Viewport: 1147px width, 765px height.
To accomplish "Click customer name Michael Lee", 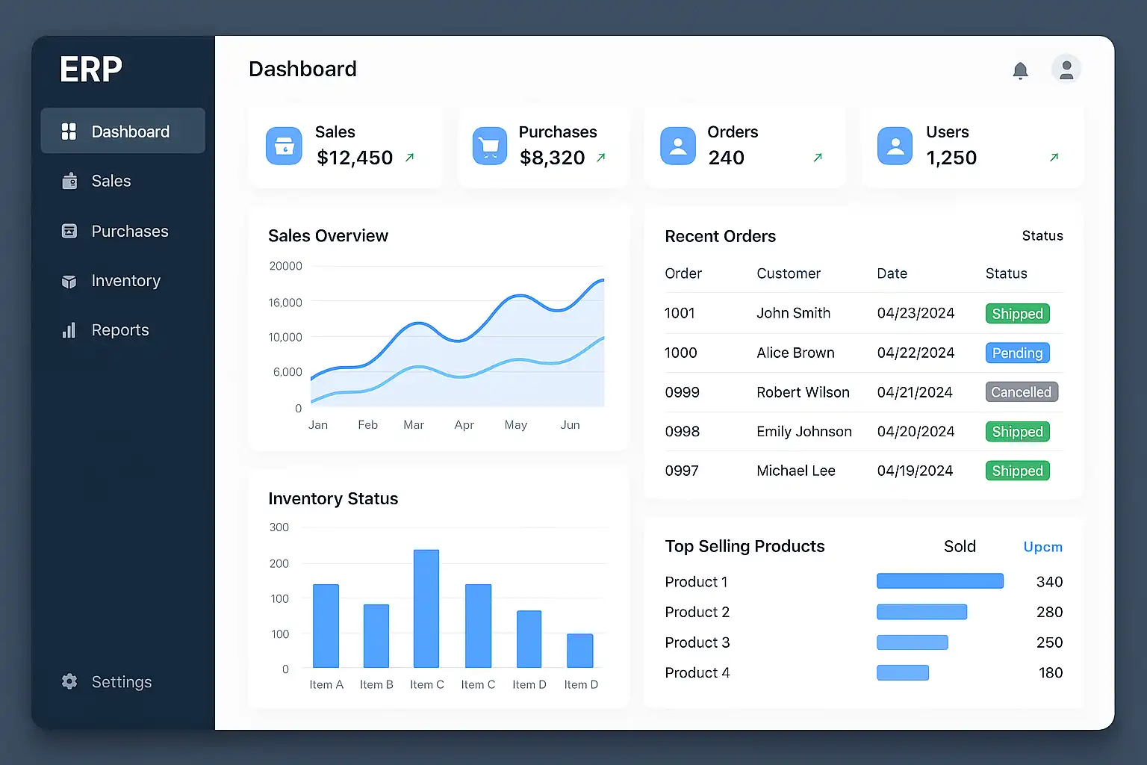I will [x=796, y=471].
